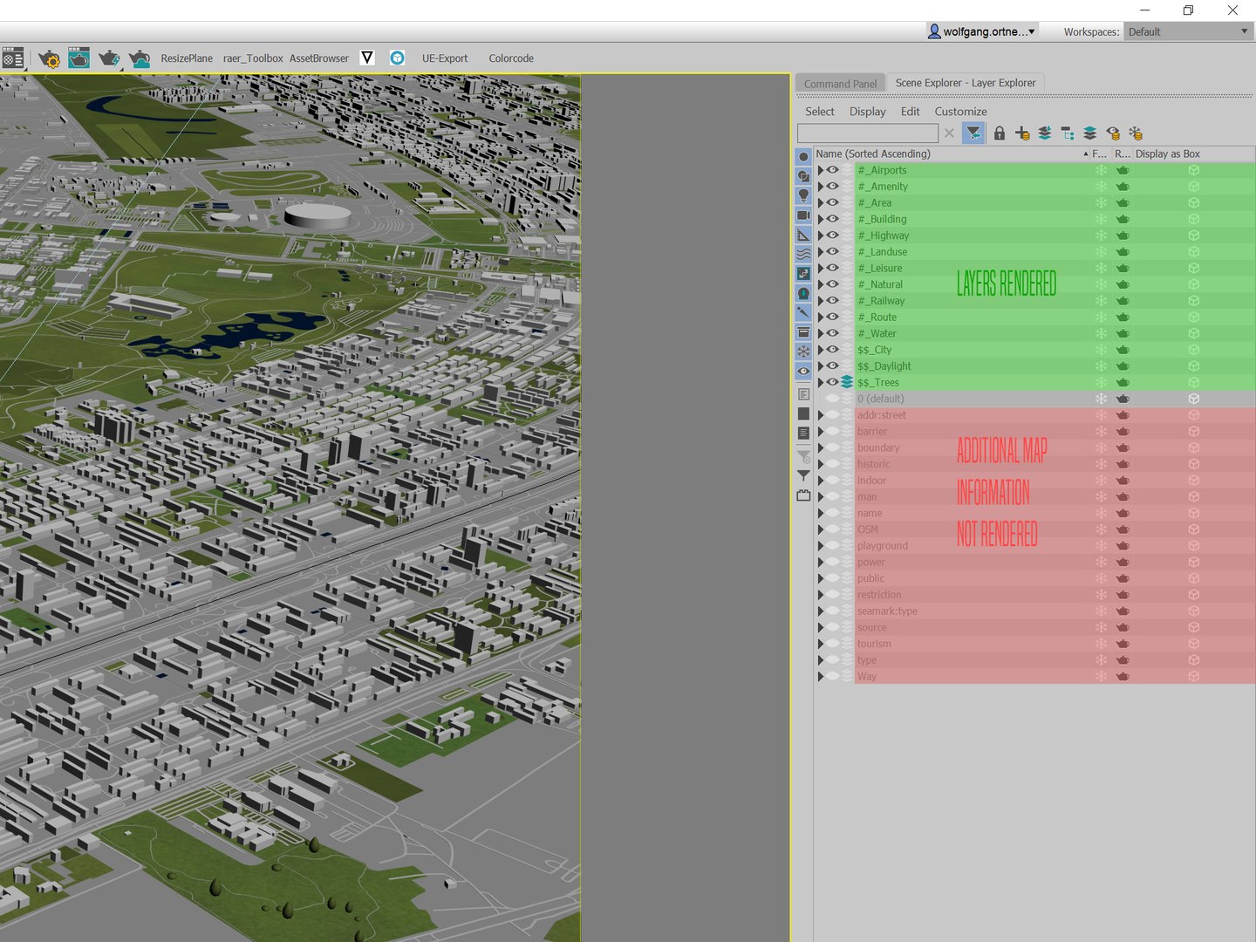Screen dimensions: 1256x942
Task: Open the Workspaces Default dropdown
Action: (1188, 31)
